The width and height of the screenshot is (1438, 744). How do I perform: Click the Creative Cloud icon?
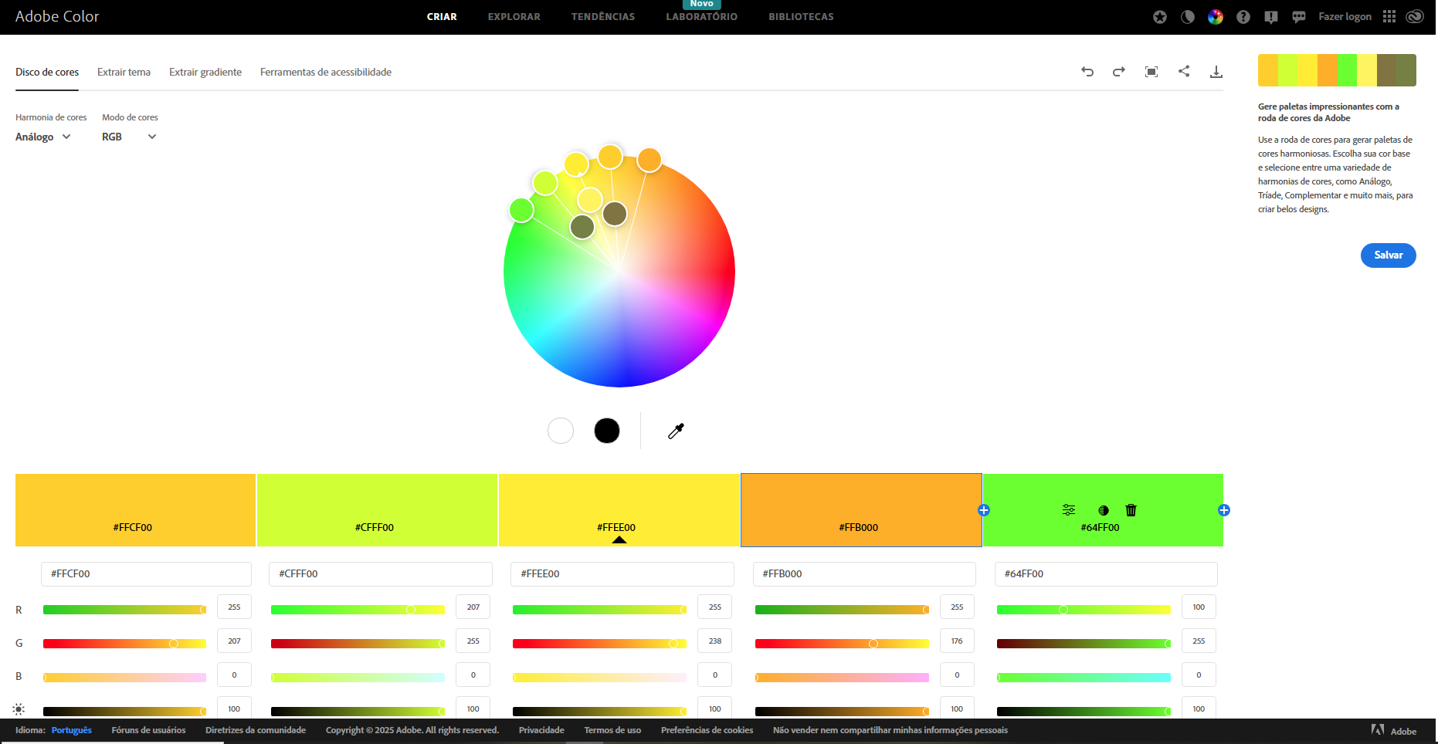click(1415, 16)
